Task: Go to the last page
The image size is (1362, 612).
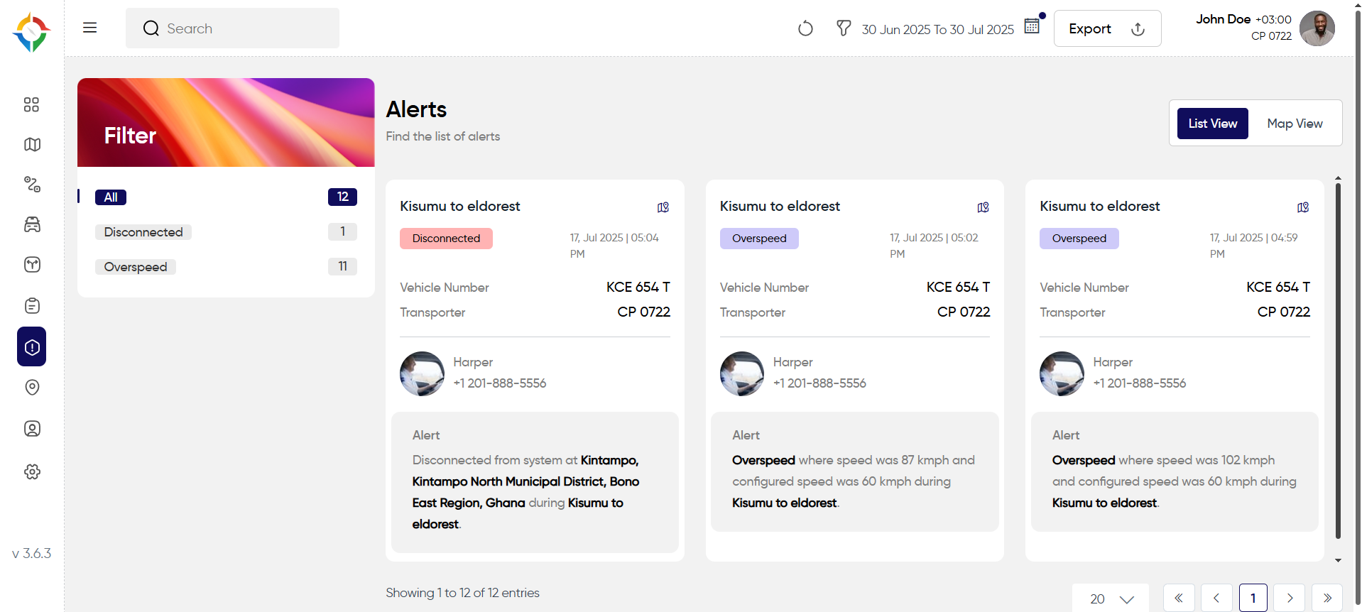Action: click(1327, 598)
